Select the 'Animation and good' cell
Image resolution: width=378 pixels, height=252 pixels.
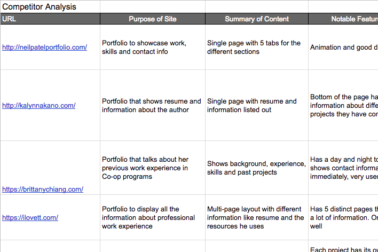[343, 48]
